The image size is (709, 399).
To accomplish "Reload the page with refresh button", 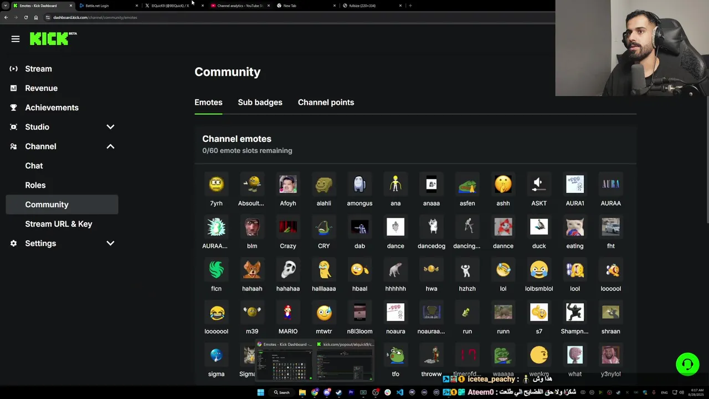I will coord(25,17).
